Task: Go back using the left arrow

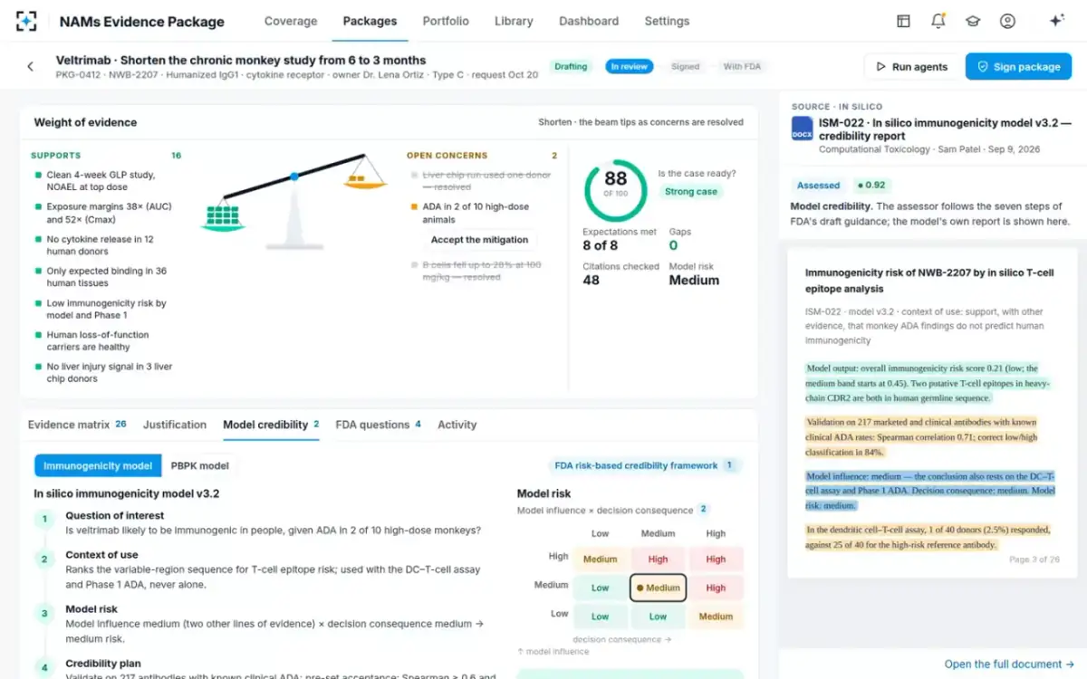Action: (x=31, y=66)
